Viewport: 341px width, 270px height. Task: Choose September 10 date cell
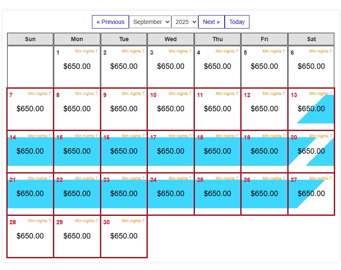click(x=170, y=109)
